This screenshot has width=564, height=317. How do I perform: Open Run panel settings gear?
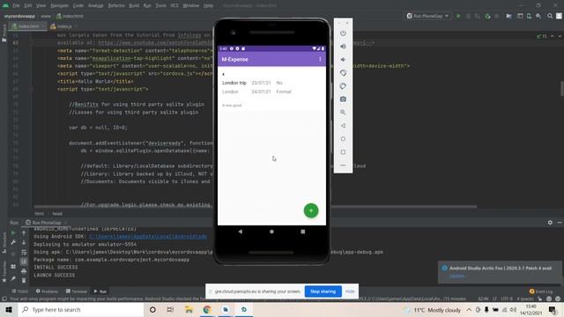pyautogui.click(x=550, y=223)
